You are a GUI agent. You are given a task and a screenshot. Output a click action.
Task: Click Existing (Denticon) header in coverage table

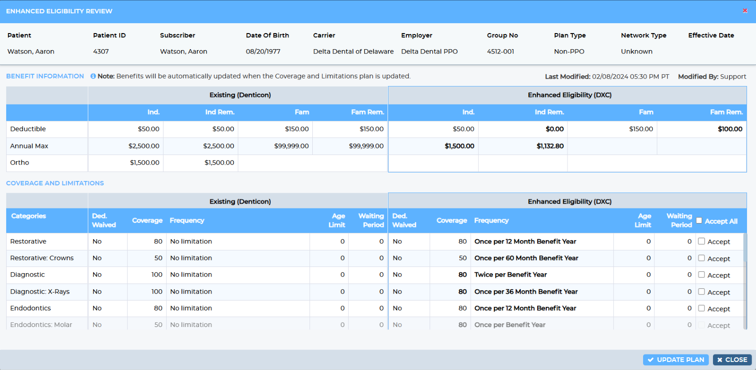pyautogui.click(x=240, y=201)
